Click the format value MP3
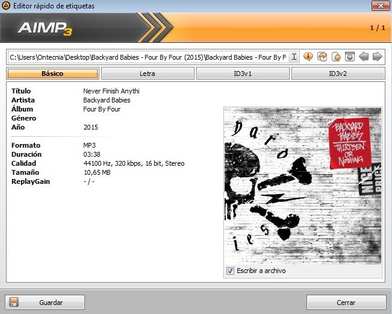This screenshot has width=392, height=314. [90, 145]
